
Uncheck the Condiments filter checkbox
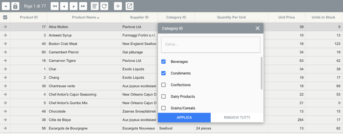[163, 73]
